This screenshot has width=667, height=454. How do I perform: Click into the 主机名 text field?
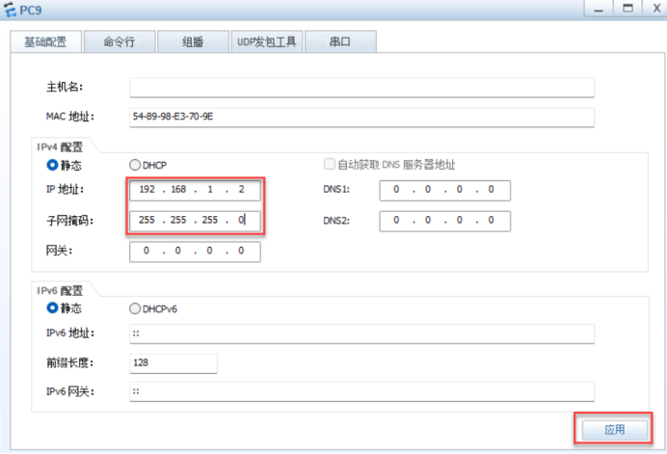[x=361, y=88]
